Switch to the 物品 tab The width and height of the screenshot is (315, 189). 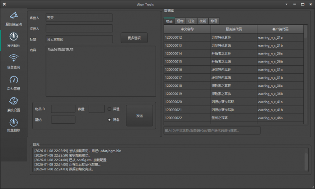coord(169,21)
